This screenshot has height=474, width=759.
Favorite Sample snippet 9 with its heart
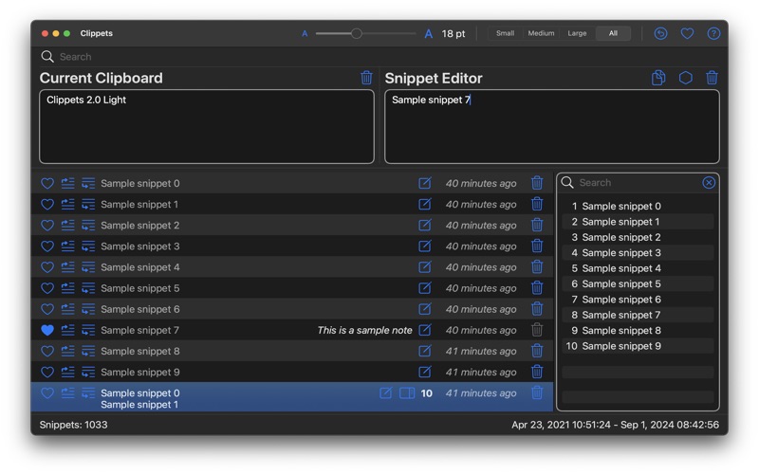click(46, 372)
